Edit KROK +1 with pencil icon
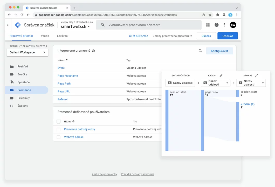The width and height of the screenshot is (275, 187). coord(221,75)
